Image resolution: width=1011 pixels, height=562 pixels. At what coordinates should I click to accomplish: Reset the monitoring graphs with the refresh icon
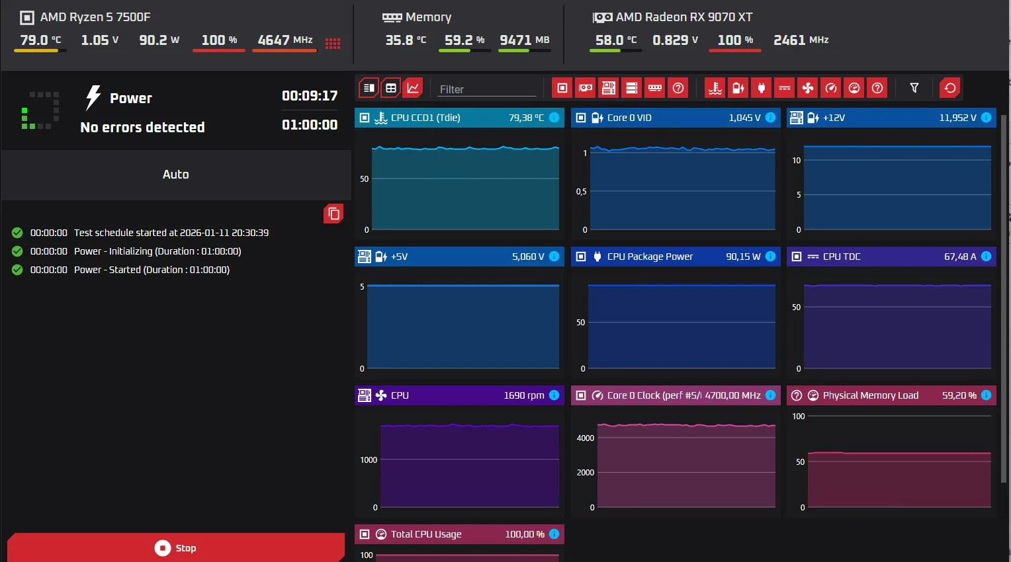pos(950,88)
